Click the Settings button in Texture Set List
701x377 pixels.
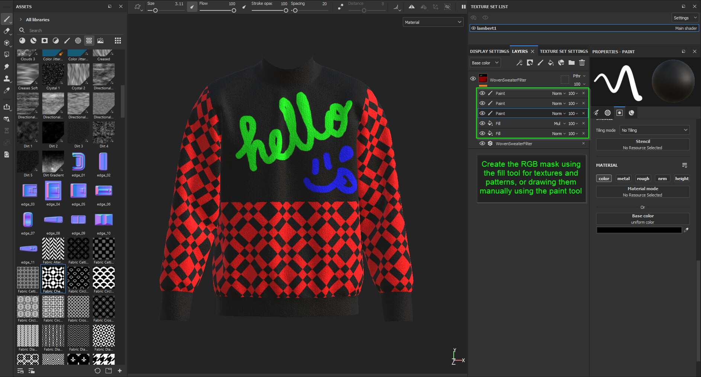tap(684, 17)
